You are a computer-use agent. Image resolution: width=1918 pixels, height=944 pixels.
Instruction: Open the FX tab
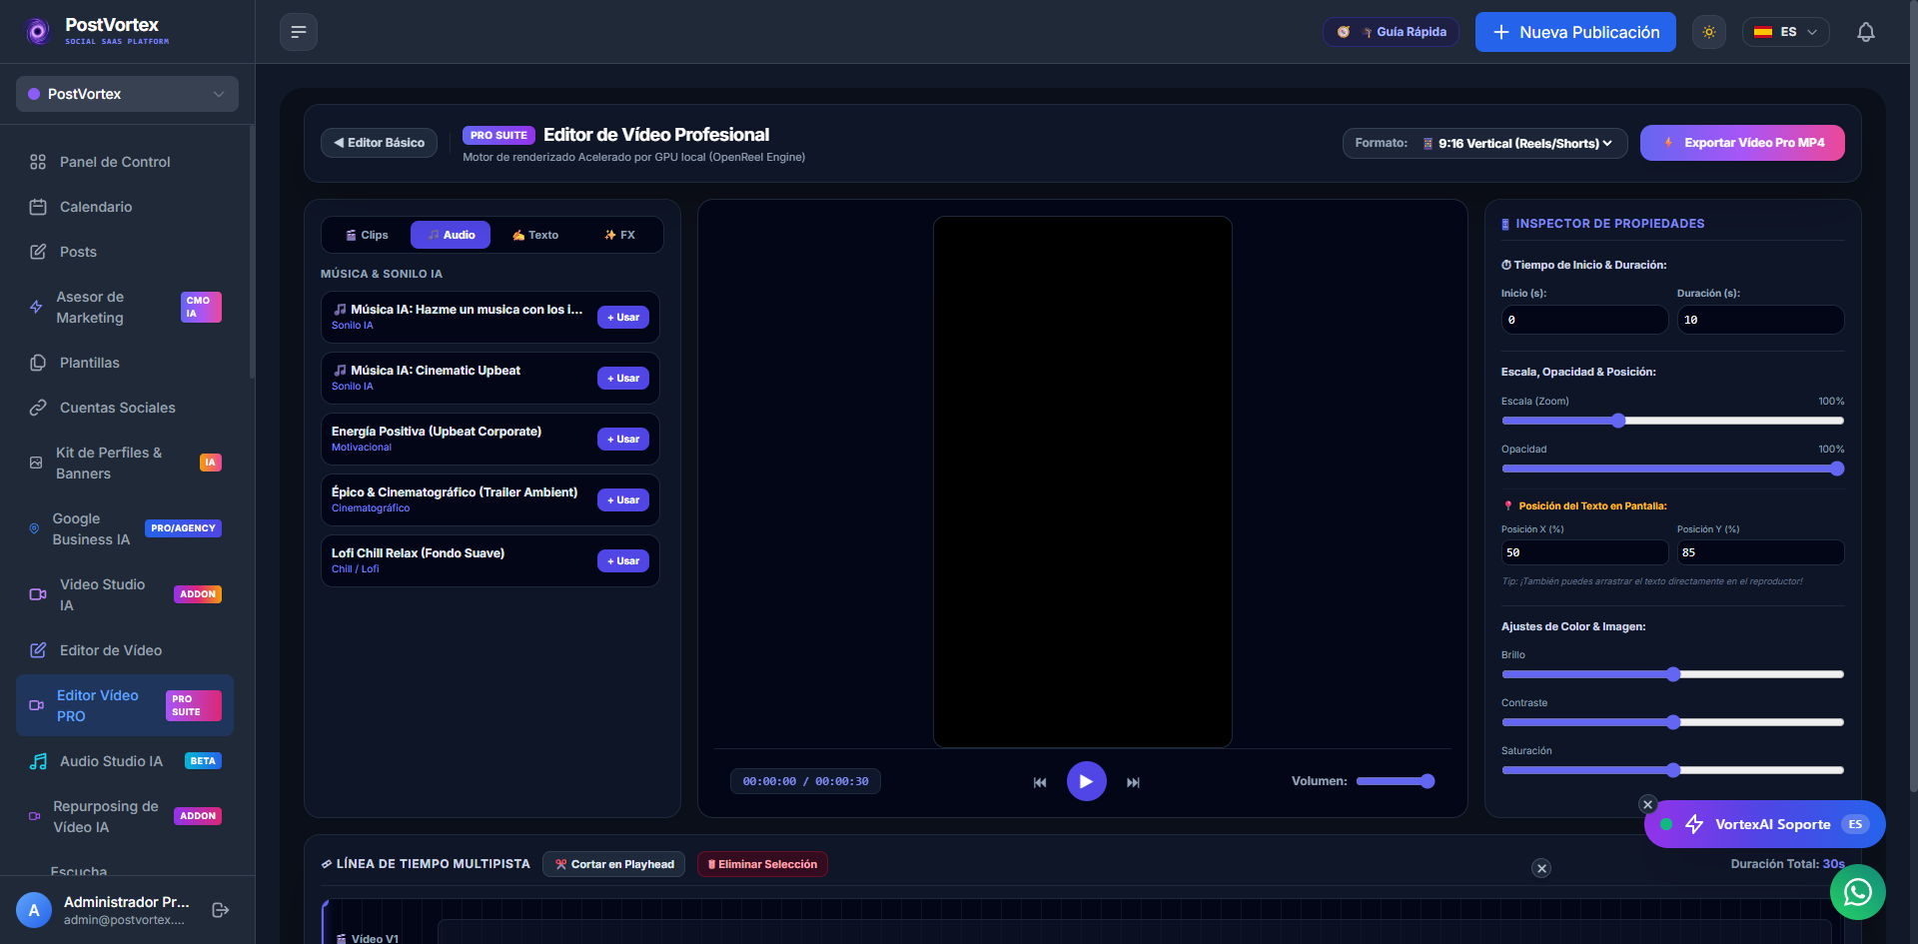coord(619,235)
